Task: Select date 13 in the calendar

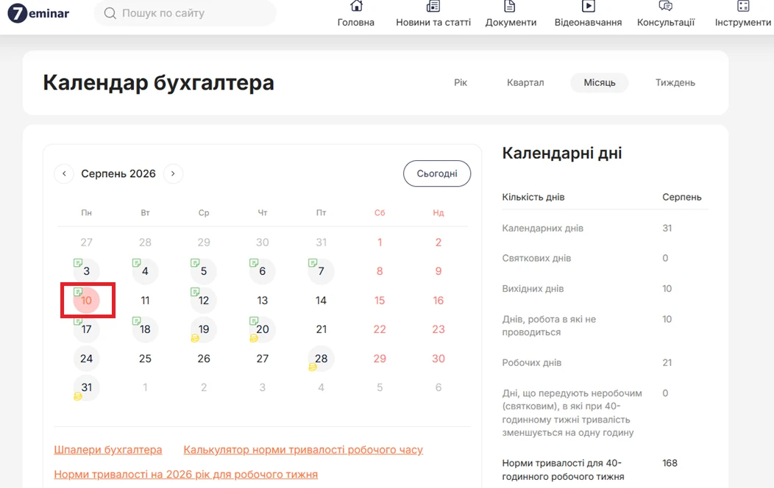Action: click(x=263, y=300)
